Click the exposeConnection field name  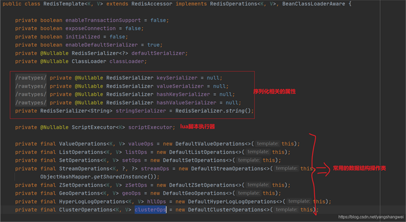click(x=90, y=28)
